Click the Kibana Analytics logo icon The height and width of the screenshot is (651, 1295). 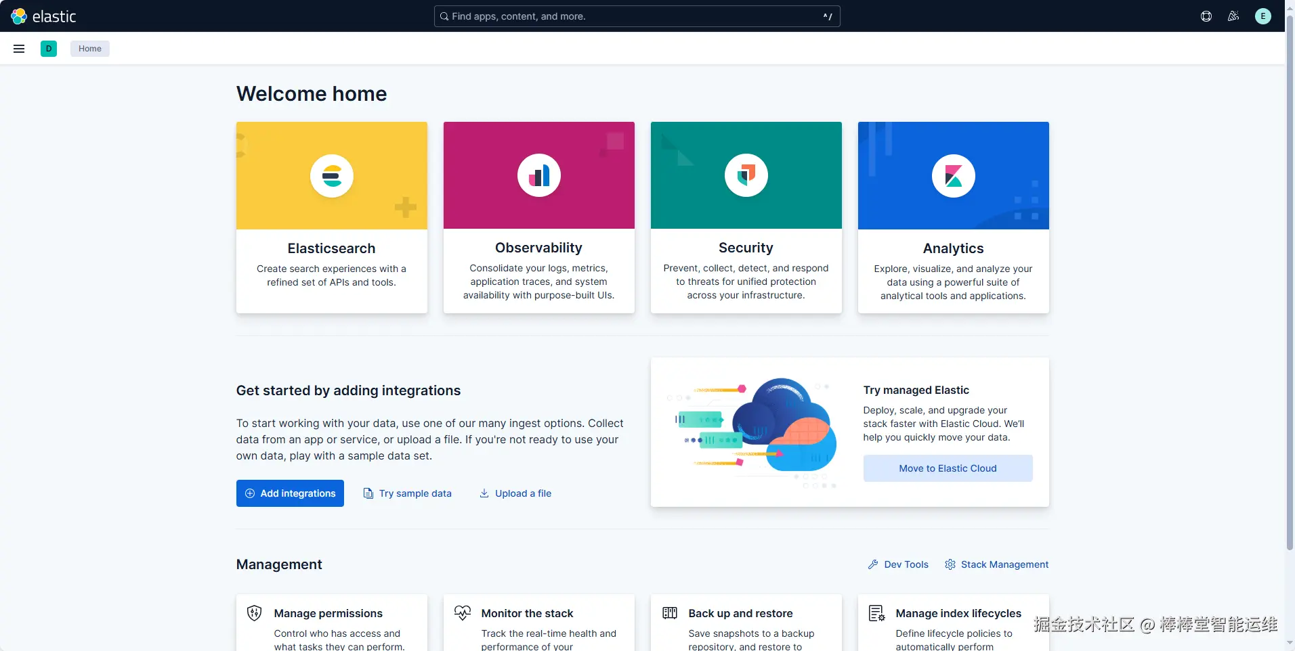click(954, 176)
